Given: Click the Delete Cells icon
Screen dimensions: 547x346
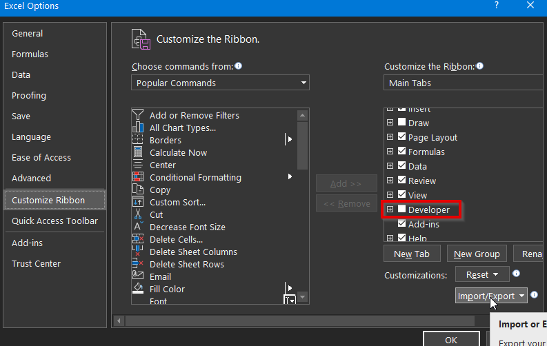Looking at the screenshot, I should (138, 238).
